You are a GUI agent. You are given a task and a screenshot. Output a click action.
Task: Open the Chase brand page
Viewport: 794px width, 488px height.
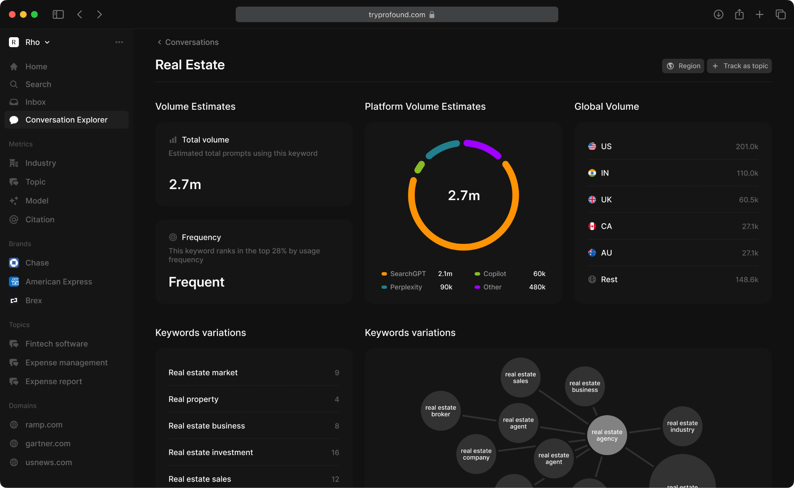point(37,262)
